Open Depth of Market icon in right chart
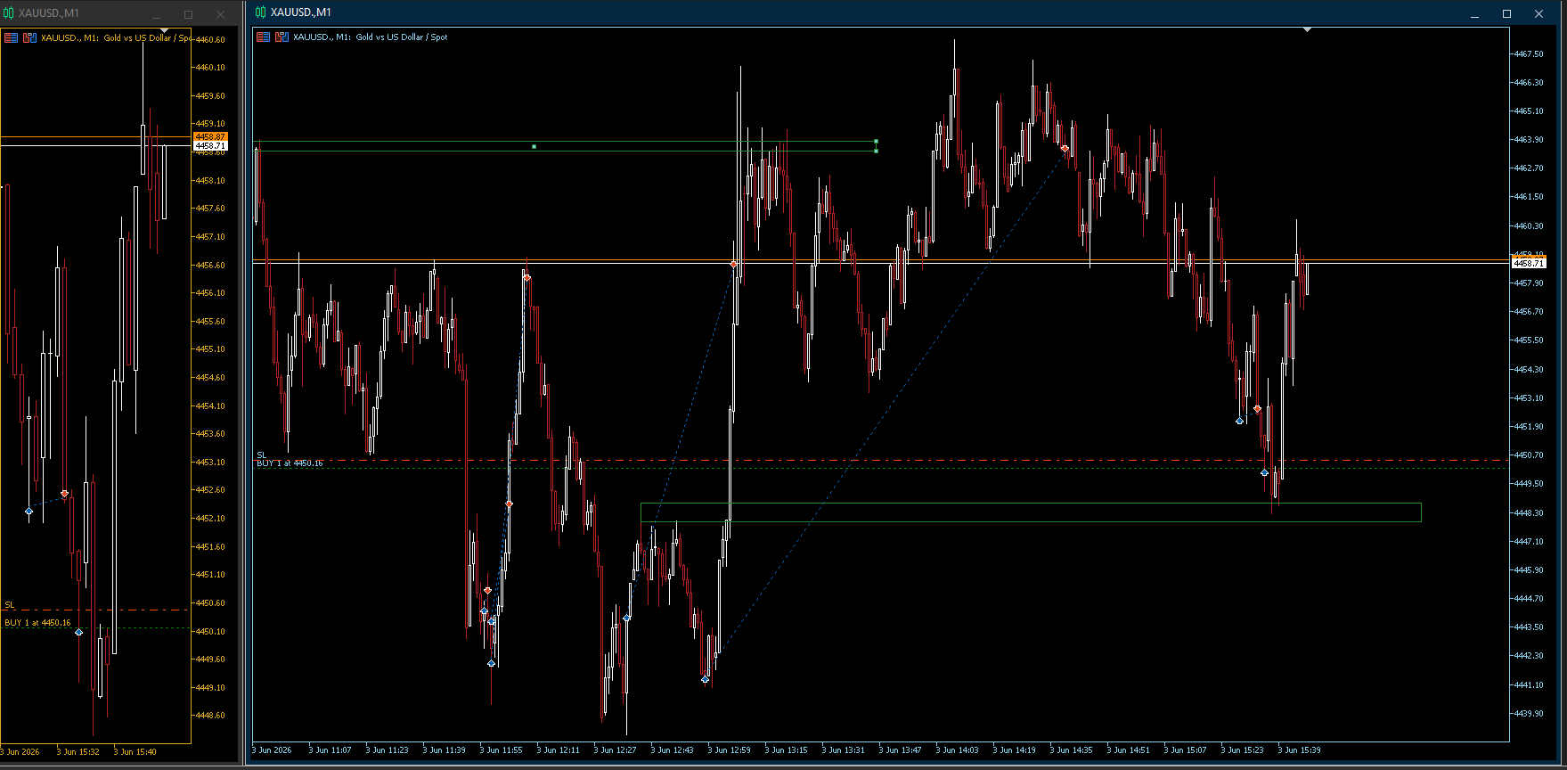The height and width of the screenshot is (770, 1567). coord(282,37)
